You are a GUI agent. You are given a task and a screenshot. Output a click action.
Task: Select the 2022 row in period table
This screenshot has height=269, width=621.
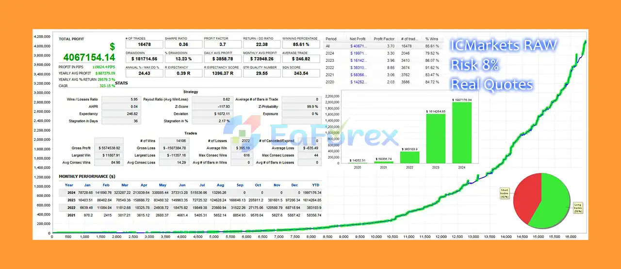point(383,67)
